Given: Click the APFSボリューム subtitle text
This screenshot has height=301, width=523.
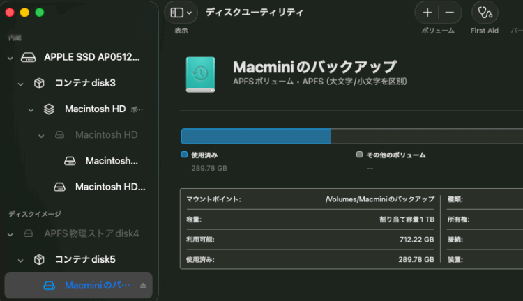Looking at the screenshot, I should (320, 82).
